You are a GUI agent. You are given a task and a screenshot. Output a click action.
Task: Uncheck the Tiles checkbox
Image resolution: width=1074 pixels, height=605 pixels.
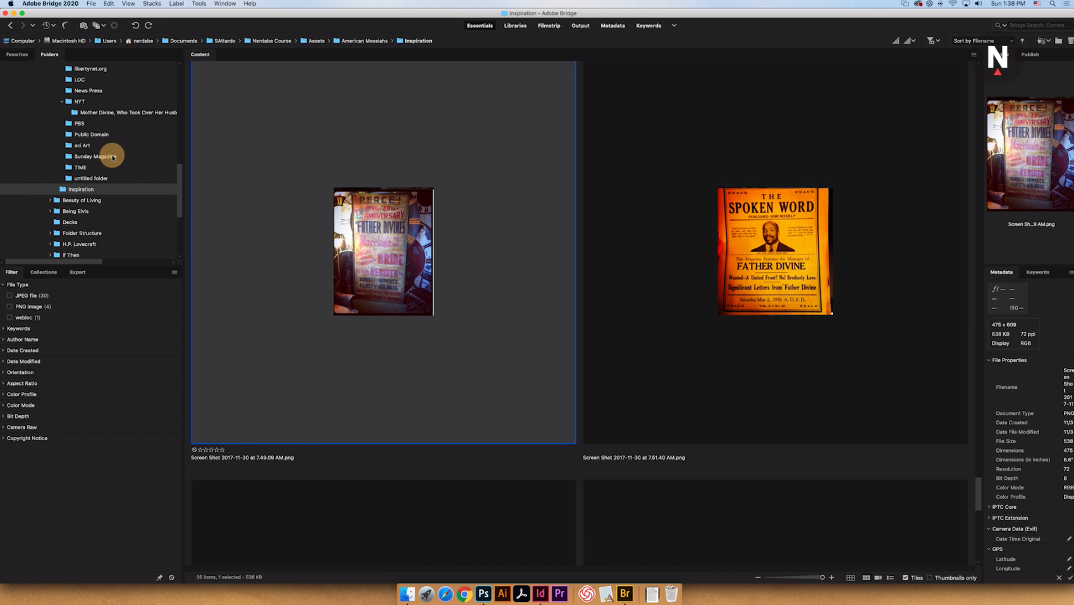tap(905, 578)
